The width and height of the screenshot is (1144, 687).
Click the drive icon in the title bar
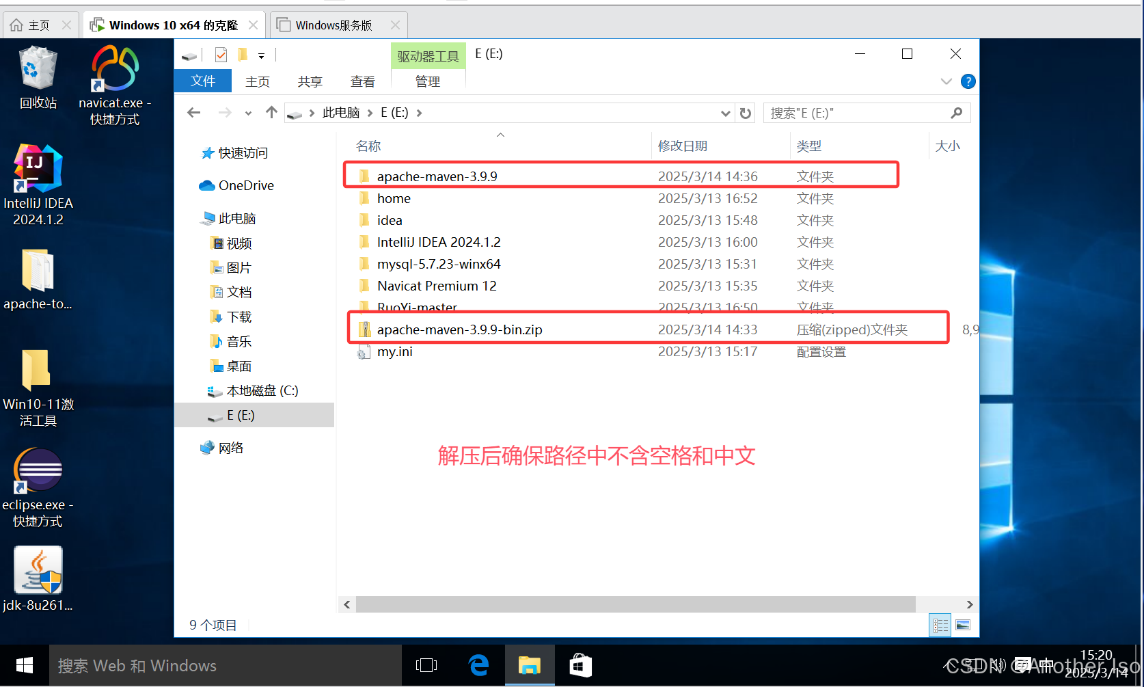[189, 55]
